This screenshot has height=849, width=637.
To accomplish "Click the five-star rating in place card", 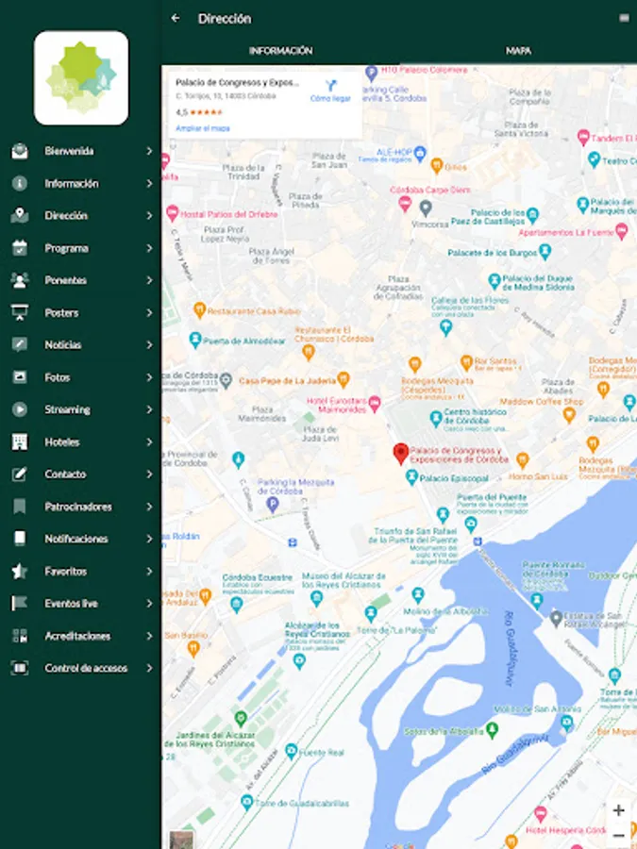I will pyautogui.click(x=207, y=112).
